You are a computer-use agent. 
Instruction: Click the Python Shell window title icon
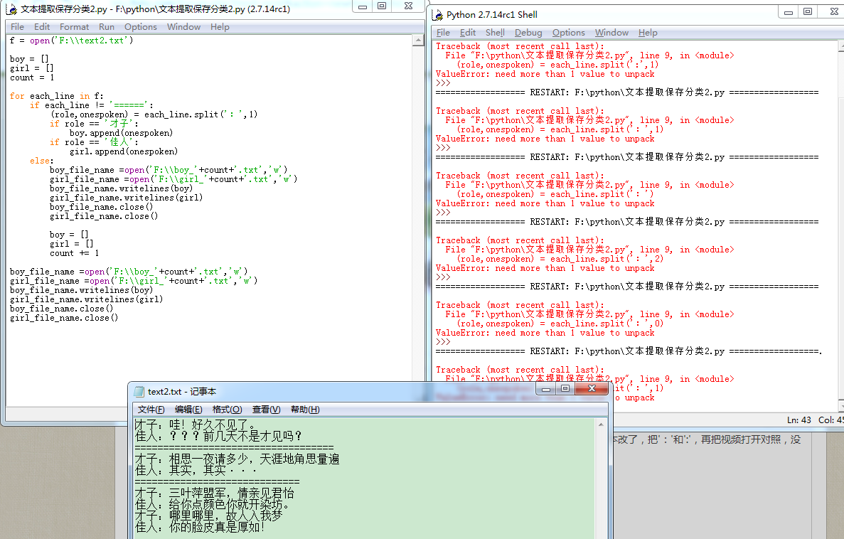pos(437,14)
